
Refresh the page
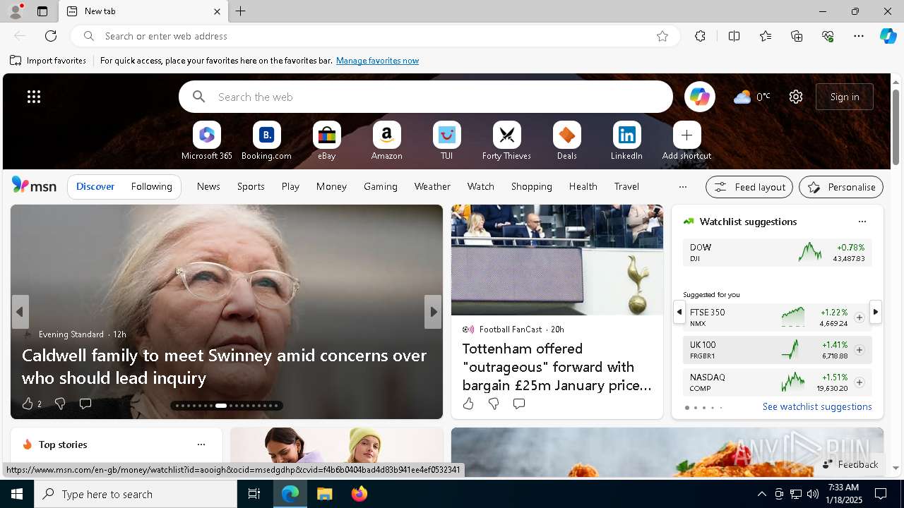(x=51, y=36)
